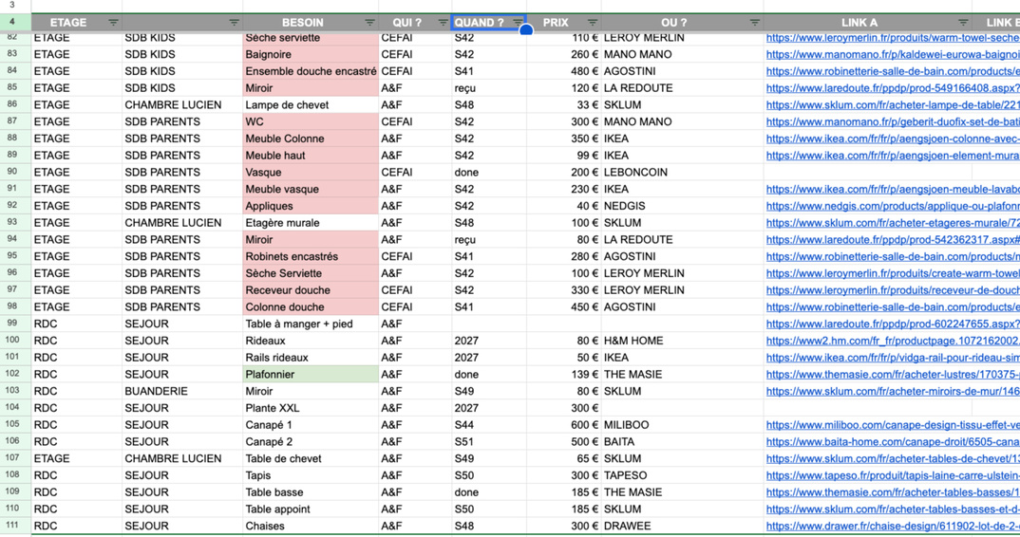The height and width of the screenshot is (537, 1020).
Task: Open the Baita canape-droit link
Action: [893, 442]
